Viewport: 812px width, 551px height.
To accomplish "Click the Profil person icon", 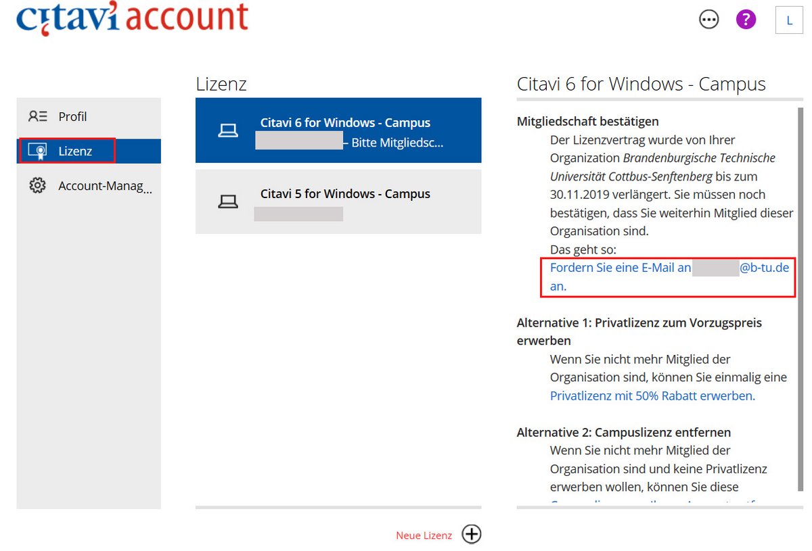I will point(38,116).
